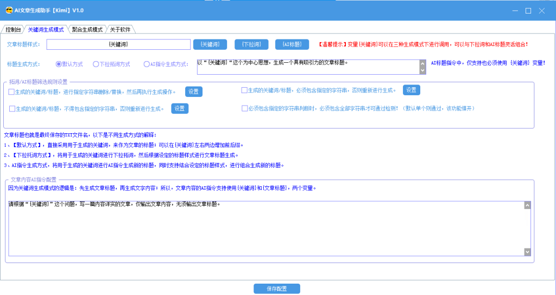556x295 pixels.
Task: Enable the 进行指定字符串删除/替换 checkbox
Action: (12, 92)
